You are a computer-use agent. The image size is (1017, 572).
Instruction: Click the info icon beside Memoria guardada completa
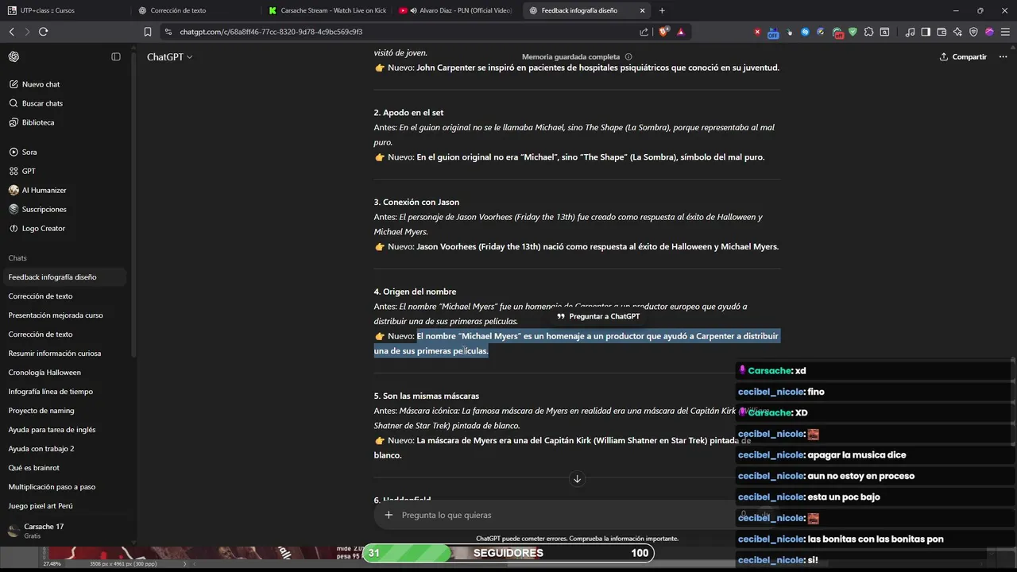(628, 57)
